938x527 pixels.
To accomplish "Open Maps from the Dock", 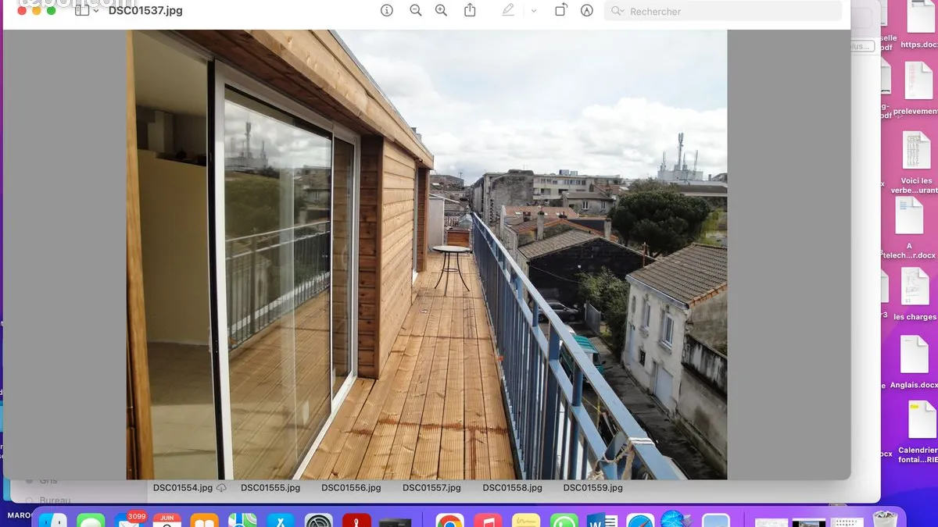I will [242, 522].
